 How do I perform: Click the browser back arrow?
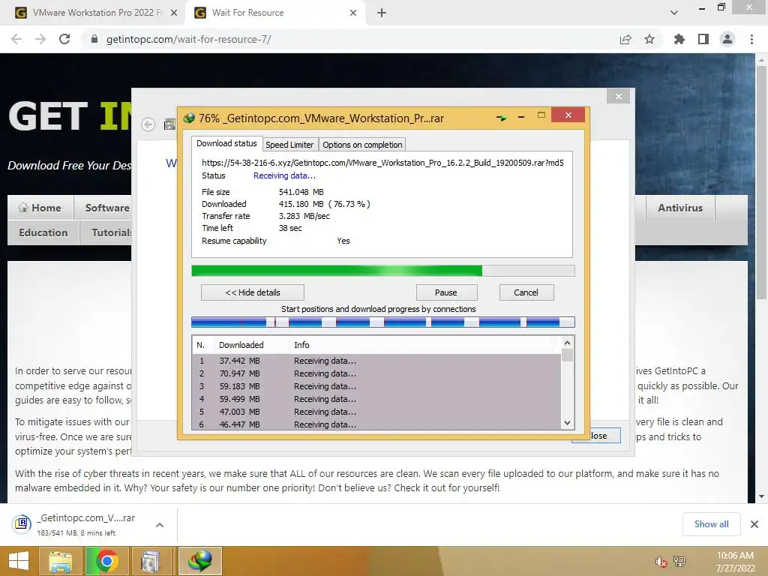[x=16, y=39]
